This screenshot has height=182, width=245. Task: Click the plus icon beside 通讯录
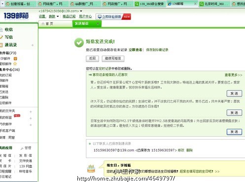pos(33,45)
